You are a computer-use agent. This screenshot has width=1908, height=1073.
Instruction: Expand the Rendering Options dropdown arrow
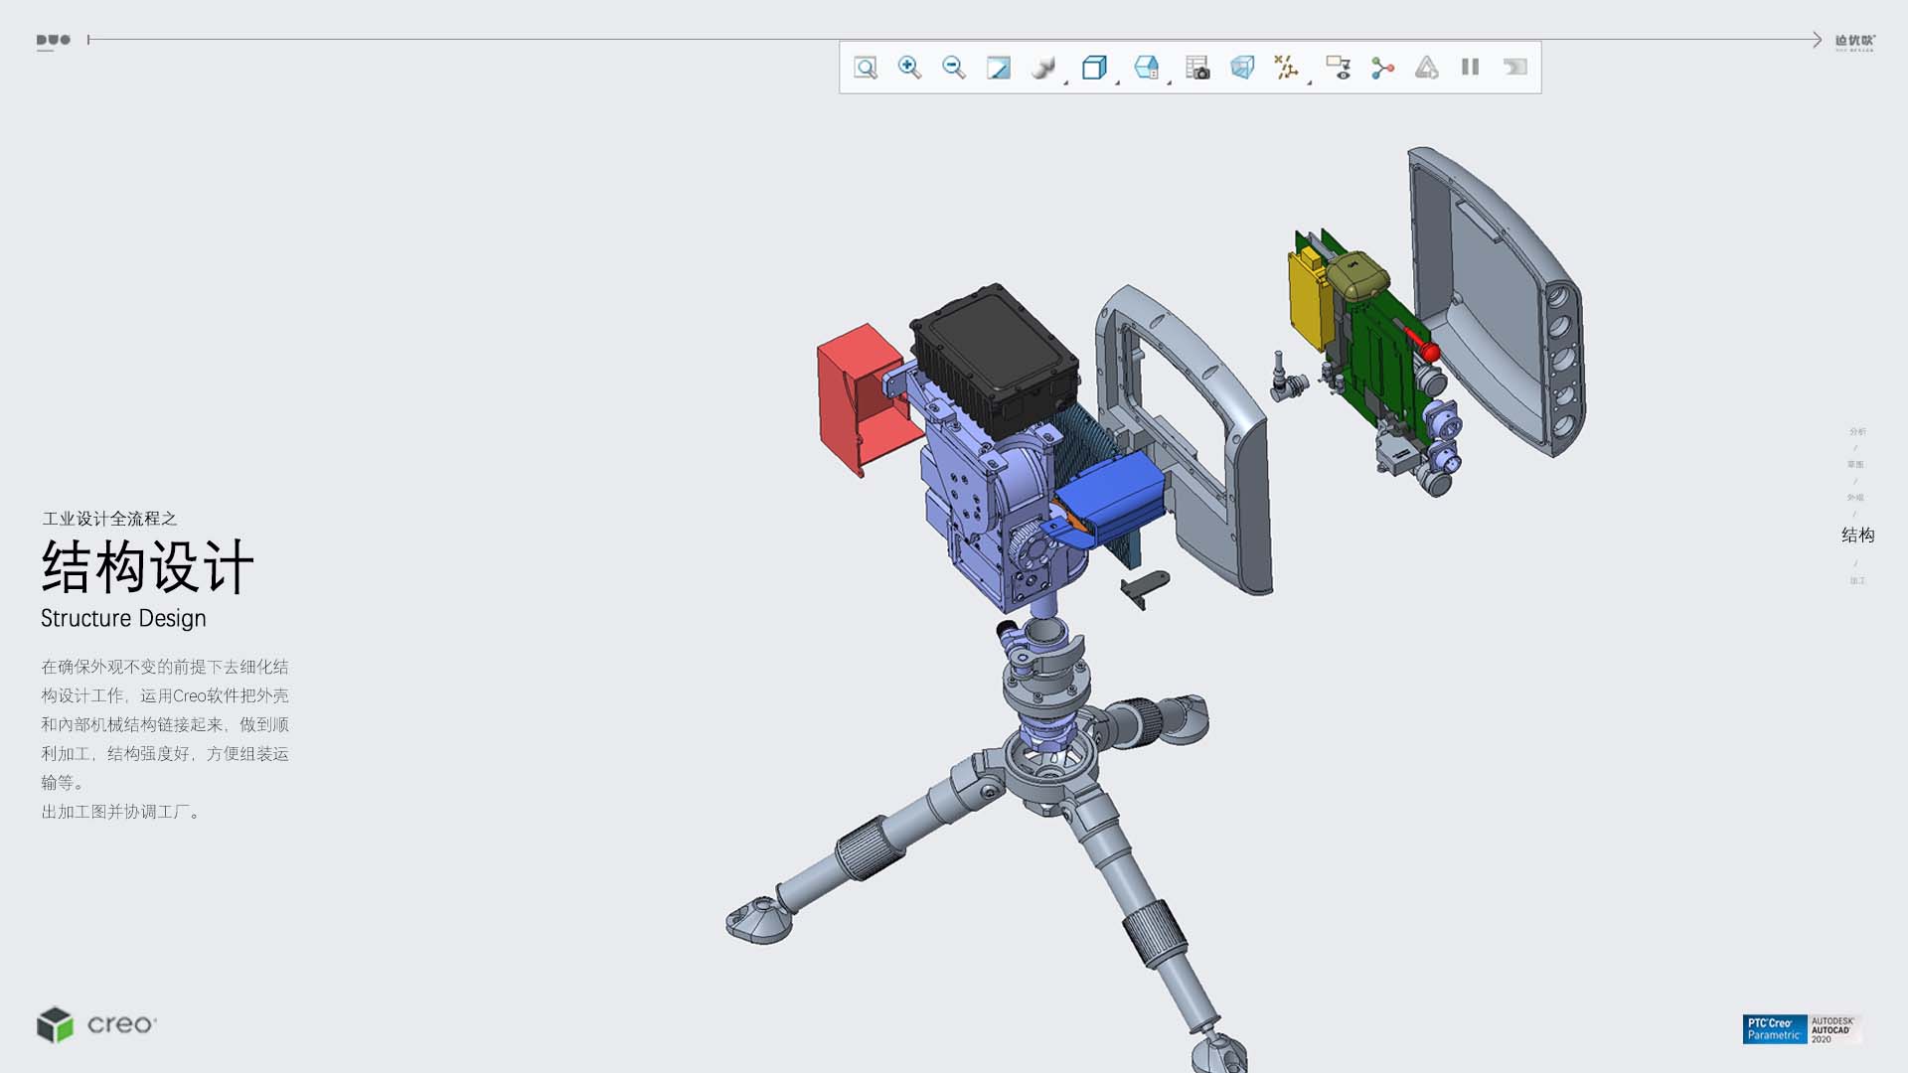(1066, 81)
